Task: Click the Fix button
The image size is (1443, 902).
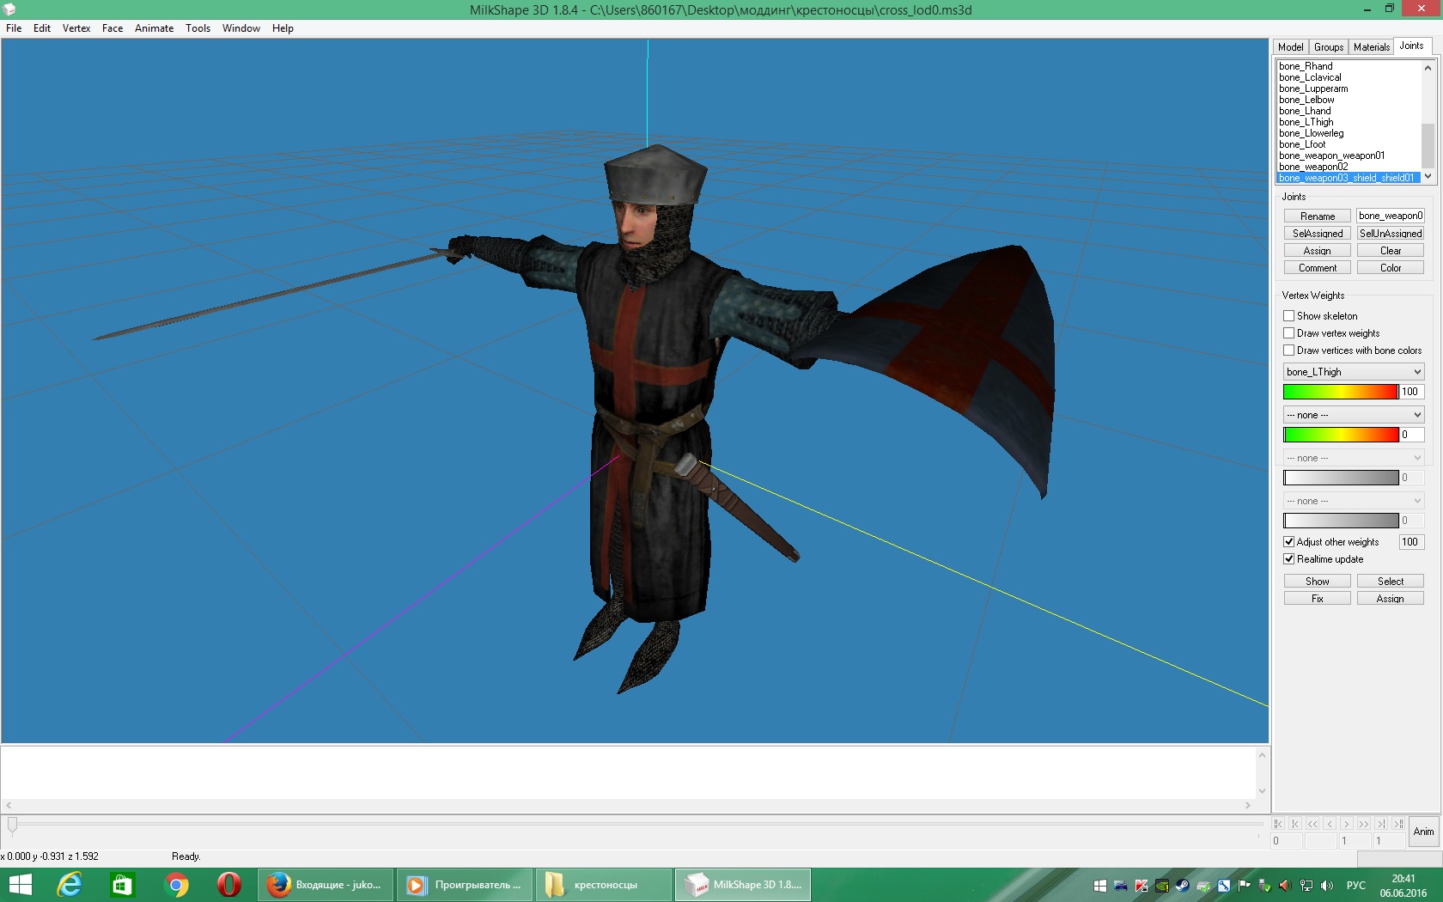Action: (1317, 599)
